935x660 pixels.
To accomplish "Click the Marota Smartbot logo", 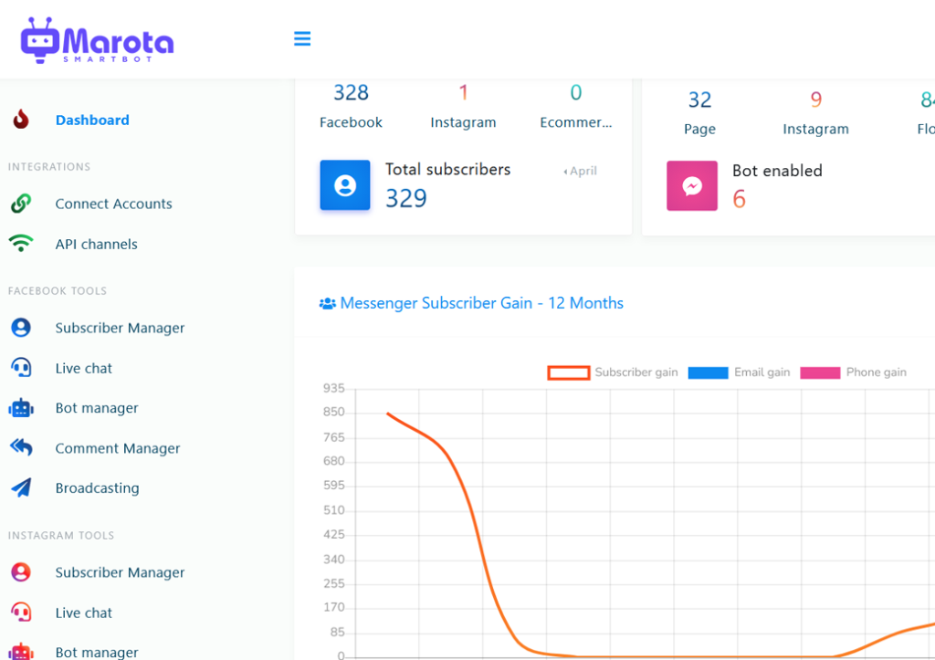I will (x=97, y=41).
